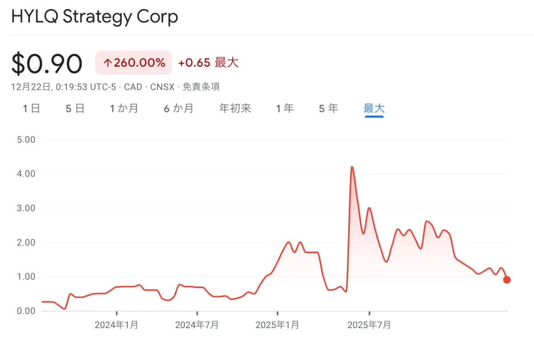Select the red dot marking latest price
Screen dimensions: 534x337
pos(506,280)
